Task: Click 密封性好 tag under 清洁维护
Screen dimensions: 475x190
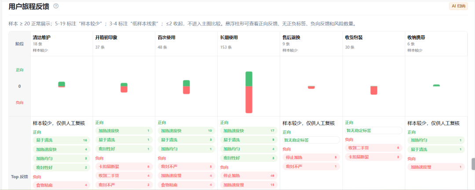Action: point(62,168)
